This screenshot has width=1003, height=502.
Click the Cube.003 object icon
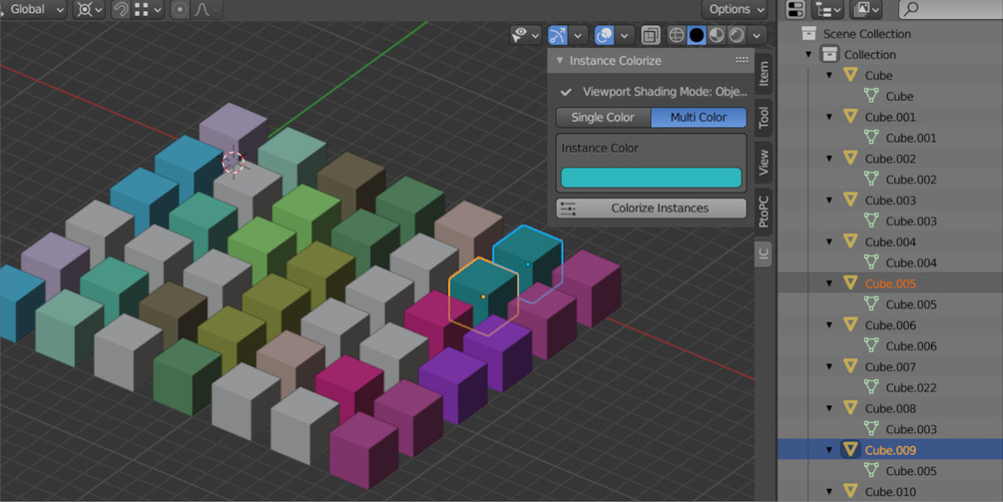[850, 201]
